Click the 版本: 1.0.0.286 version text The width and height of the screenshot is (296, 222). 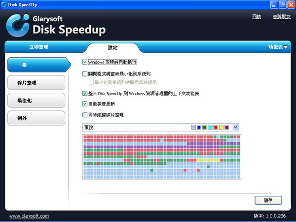pos(269,216)
